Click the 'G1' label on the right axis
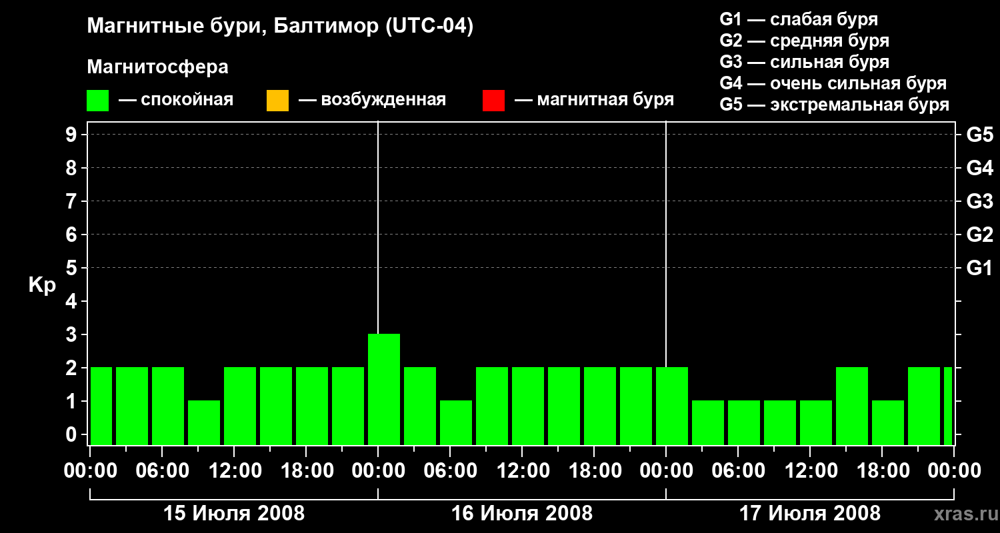The image size is (1000, 533). pos(979,268)
